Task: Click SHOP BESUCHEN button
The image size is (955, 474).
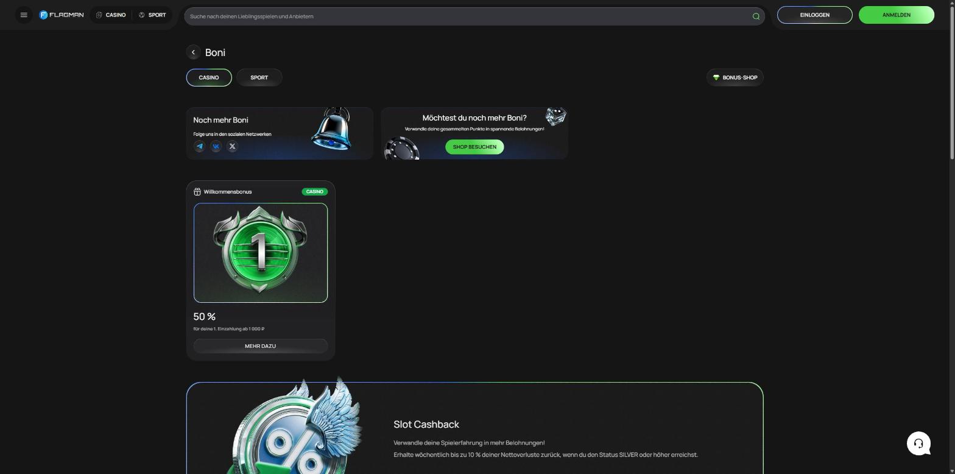Action: point(474,147)
